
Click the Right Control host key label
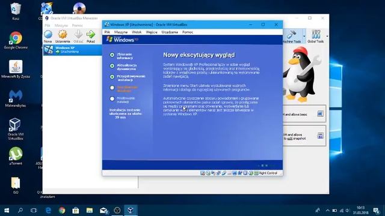click(x=268, y=173)
